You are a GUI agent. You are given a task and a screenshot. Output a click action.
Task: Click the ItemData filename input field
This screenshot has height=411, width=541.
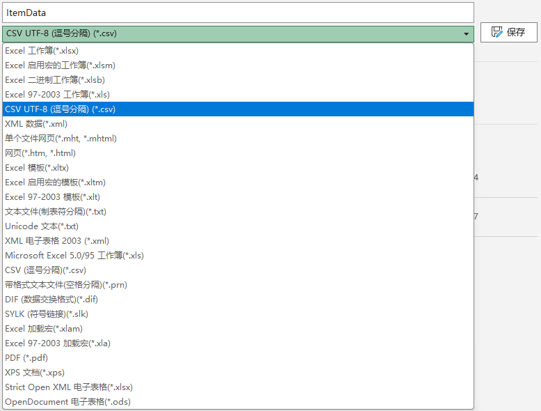pyautogui.click(x=236, y=13)
